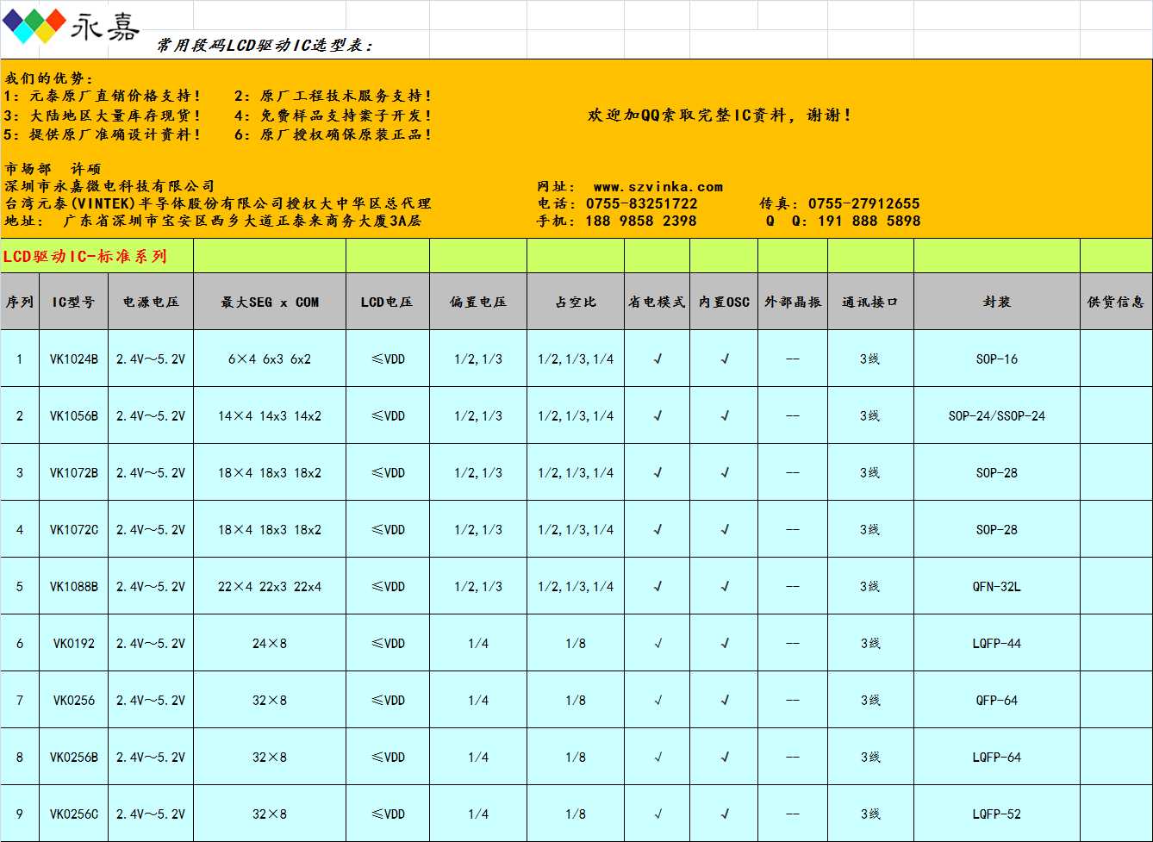Click the 我们的优势 heading
Screen dimensions: 1153x842
coord(48,78)
